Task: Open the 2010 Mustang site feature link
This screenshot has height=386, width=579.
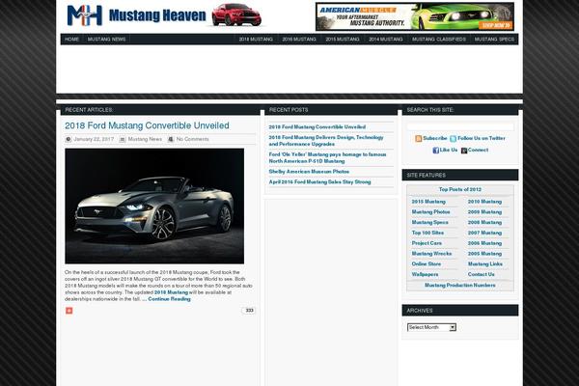Action: click(x=484, y=202)
